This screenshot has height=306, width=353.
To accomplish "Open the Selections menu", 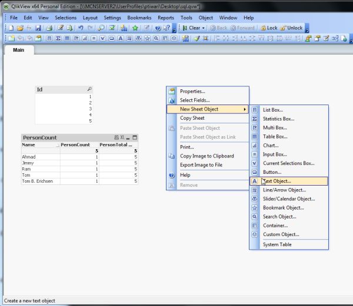I will (x=66, y=18).
